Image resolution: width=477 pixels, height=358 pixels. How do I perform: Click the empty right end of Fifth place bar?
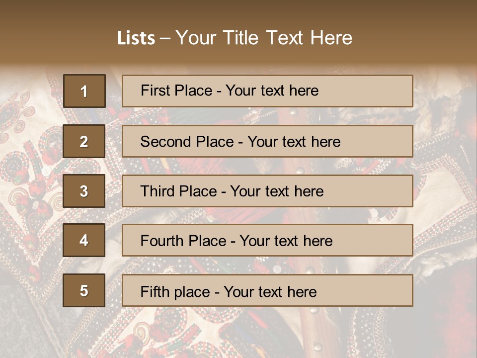378,290
